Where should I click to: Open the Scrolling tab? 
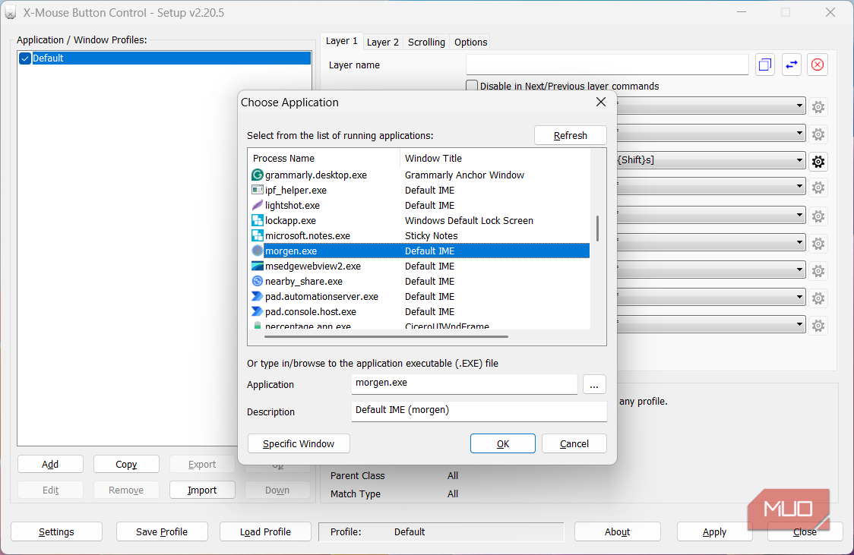[x=426, y=42]
